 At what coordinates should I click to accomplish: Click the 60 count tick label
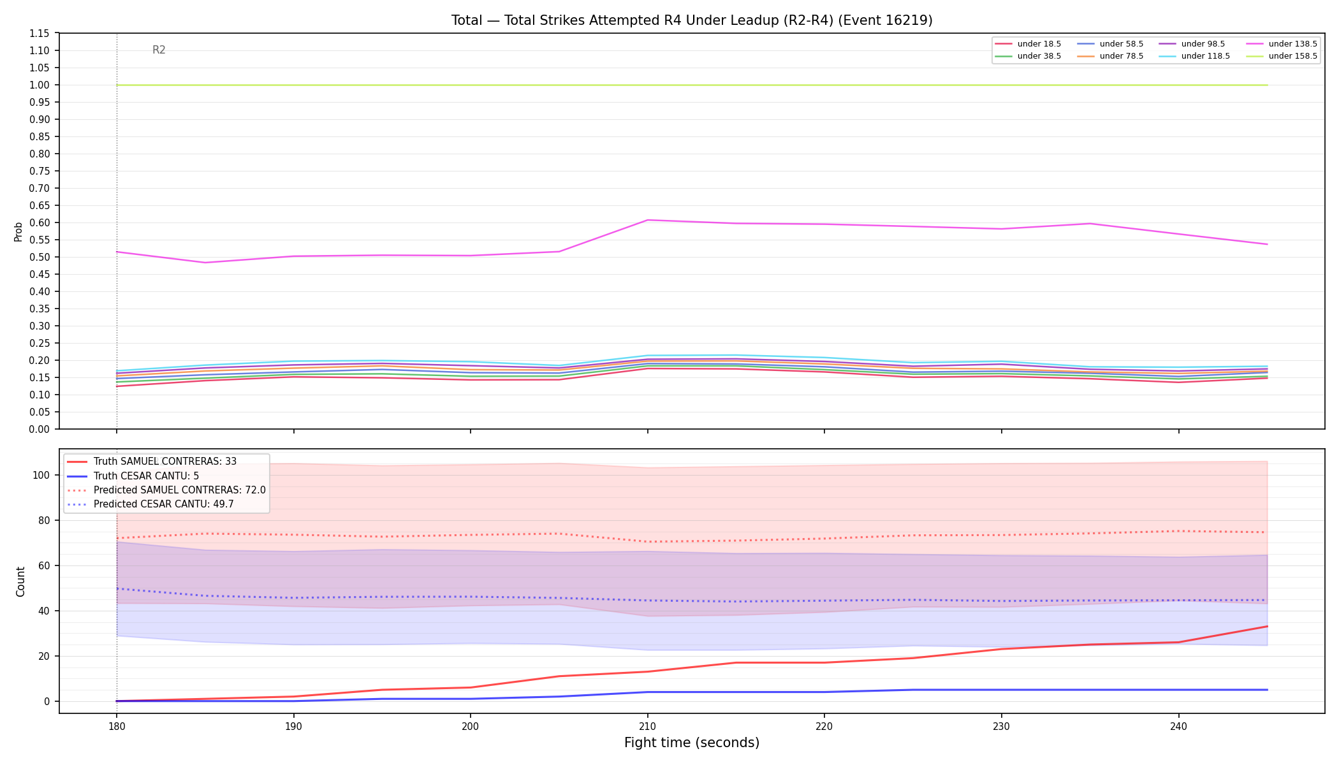pos(44,565)
